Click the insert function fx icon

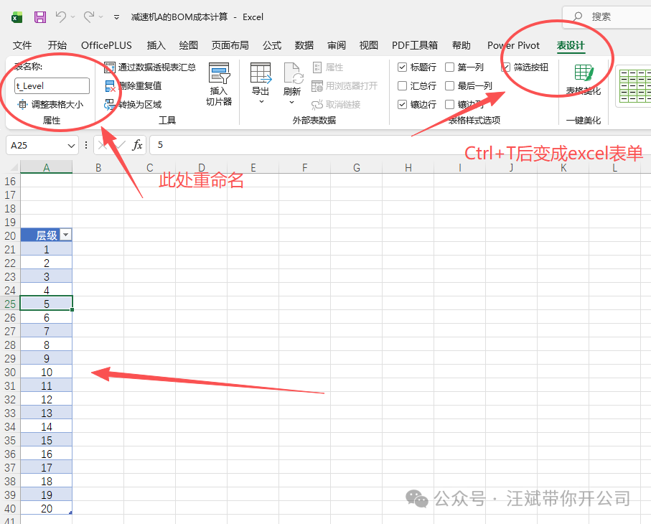[x=137, y=145]
